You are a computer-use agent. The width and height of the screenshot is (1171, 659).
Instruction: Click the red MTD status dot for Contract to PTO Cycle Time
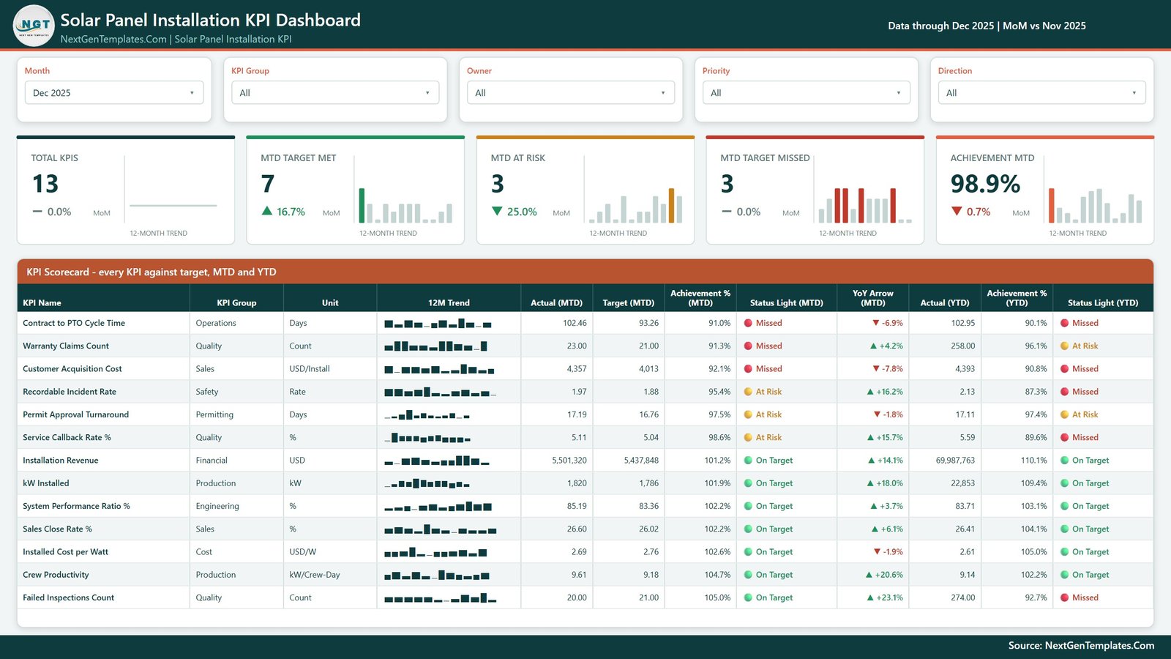(x=748, y=323)
